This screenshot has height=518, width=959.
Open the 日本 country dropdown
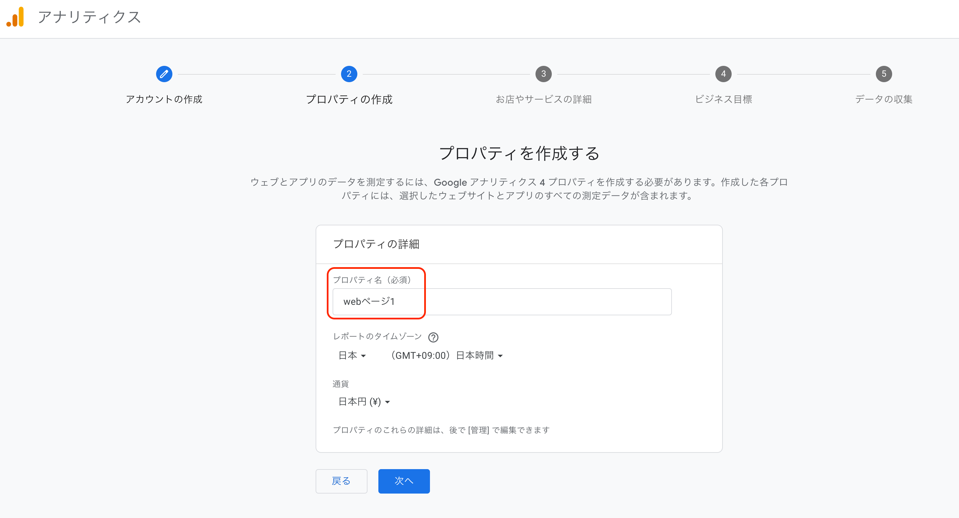point(352,356)
